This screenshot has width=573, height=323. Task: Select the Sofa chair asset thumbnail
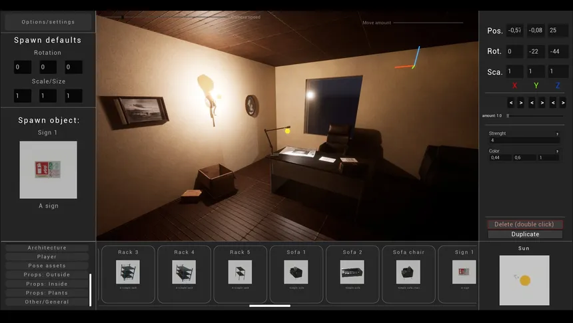(408, 272)
